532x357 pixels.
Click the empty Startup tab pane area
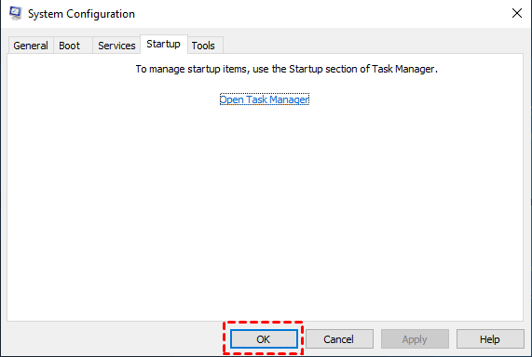point(265,210)
